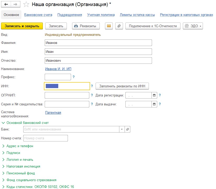Viewport: 216px width, 189px height.
Task: Click the paperclip attachments icon
Action: 119,26
